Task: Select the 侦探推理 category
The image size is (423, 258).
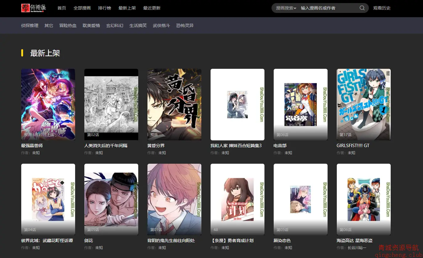Action: coord(30,25)
